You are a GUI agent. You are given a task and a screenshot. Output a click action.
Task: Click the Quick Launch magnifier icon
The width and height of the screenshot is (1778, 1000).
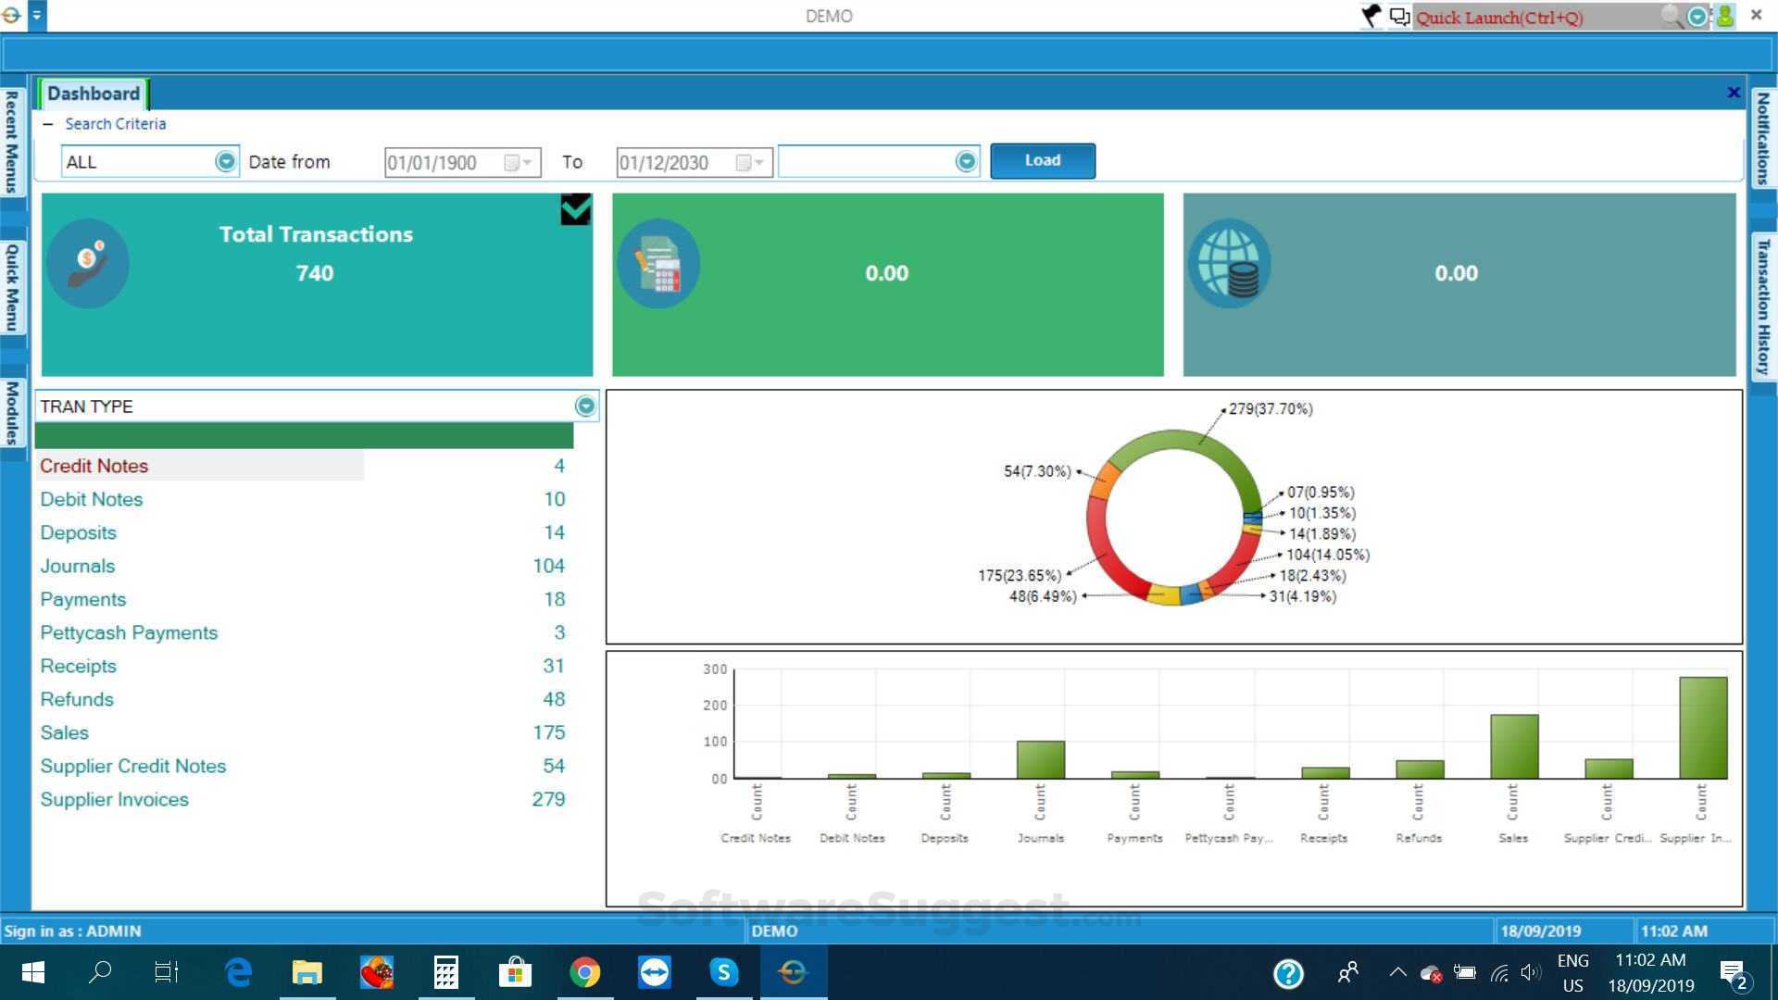click(1671, 16)
